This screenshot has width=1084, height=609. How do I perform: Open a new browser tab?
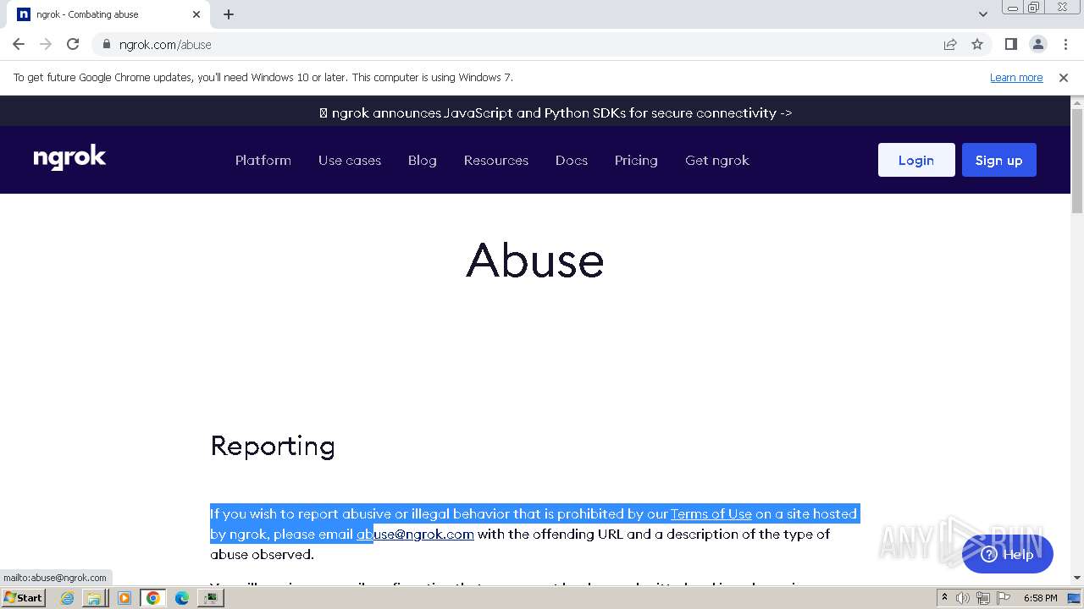click(229, 14)
